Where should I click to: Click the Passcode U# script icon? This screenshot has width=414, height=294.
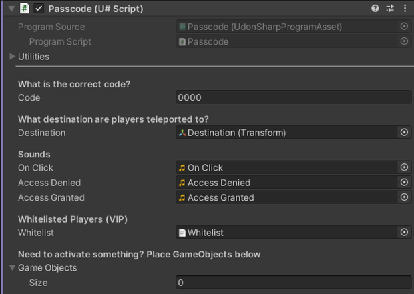(25, 9)
